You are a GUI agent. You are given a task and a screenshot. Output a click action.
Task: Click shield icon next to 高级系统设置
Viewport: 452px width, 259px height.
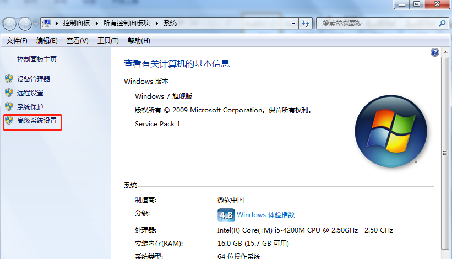pos(9,120)
